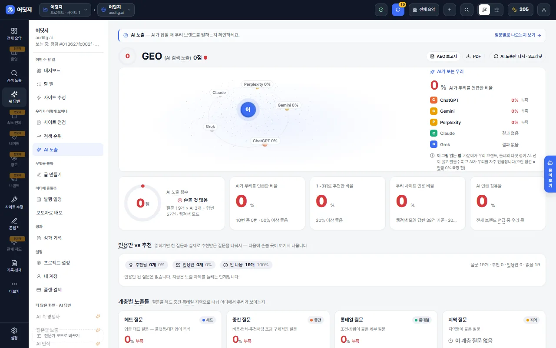Click 사이트 수정 in side menu
The width and height of the screenshot is (556, 348).
pos(68,97)
